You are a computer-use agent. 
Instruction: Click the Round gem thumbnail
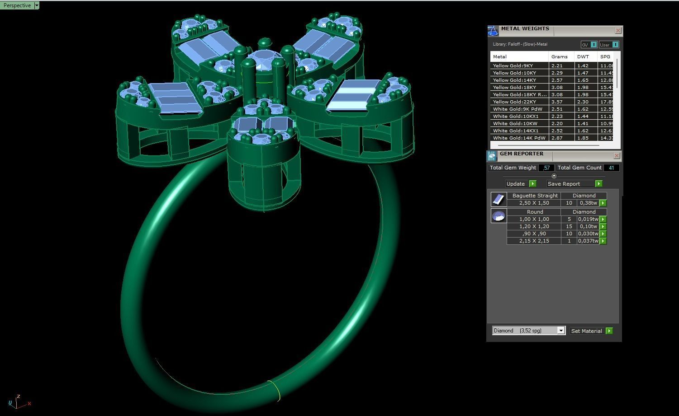[x=499, y=215]
